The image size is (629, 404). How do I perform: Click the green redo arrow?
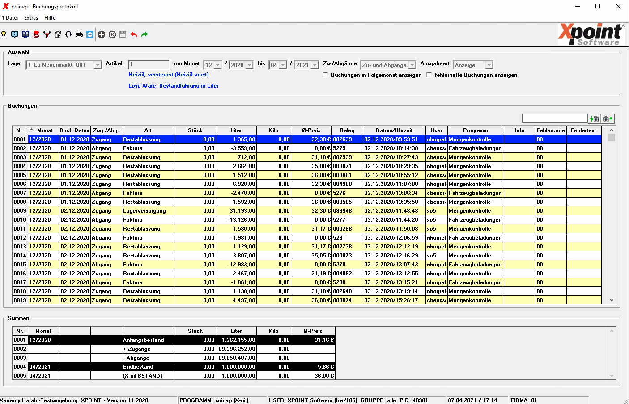144,34
